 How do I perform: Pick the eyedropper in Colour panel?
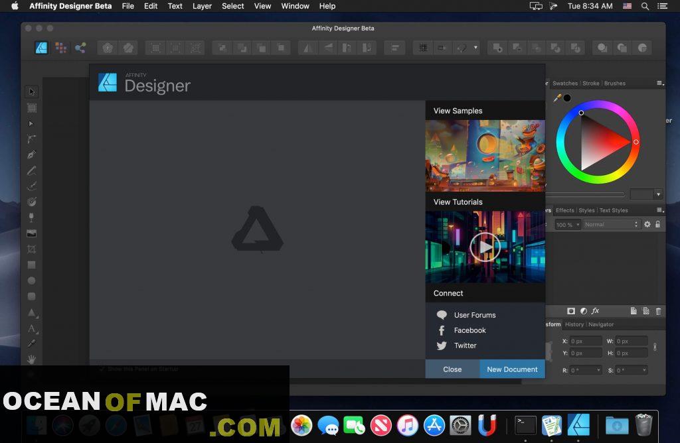point(557,98)
